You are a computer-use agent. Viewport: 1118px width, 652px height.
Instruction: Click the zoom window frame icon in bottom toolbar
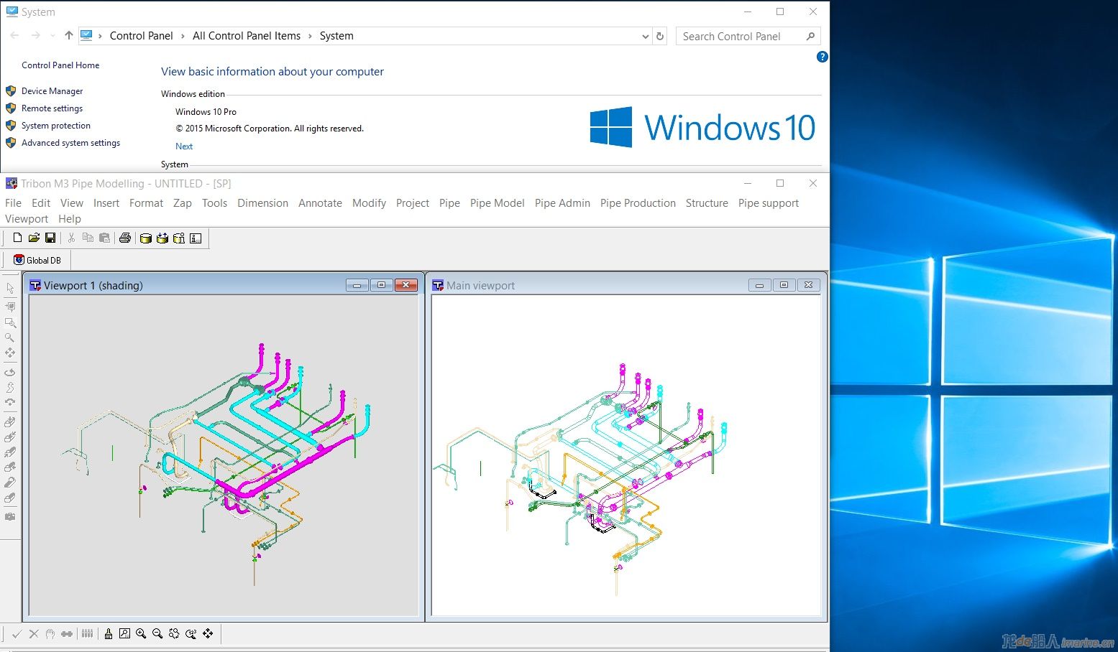(x=124, y=633)
